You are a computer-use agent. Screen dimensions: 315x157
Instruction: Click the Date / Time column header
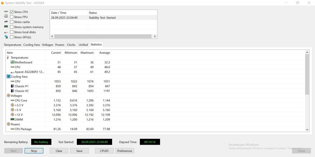tap(69, 13)
